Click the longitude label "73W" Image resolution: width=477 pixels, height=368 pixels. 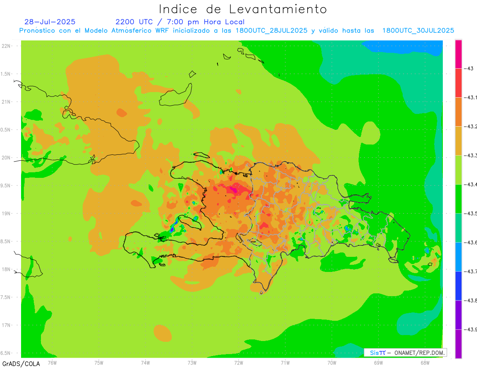[x=192, y=362]
